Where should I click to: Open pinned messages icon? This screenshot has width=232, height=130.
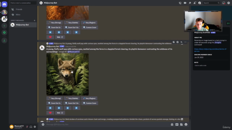[x=190, y=3]
